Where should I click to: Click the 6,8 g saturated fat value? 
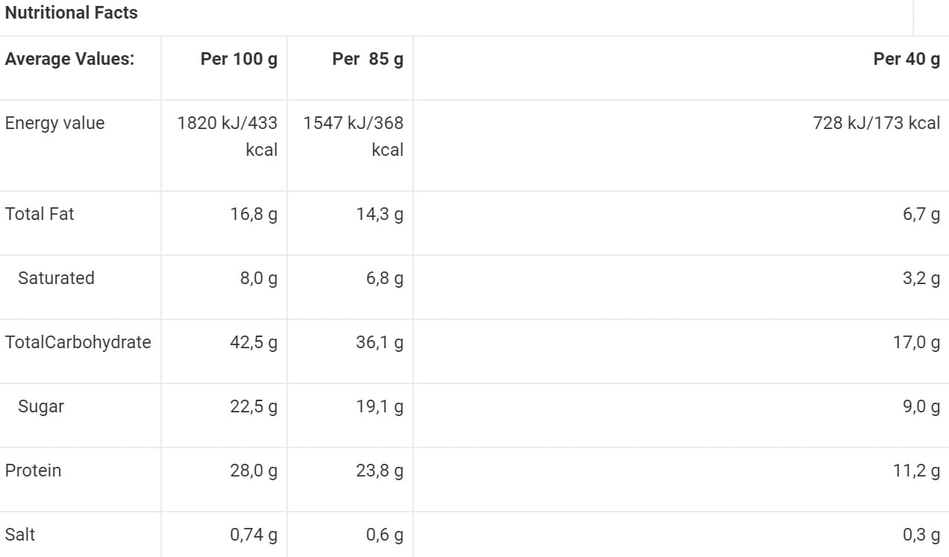[x=384, y=279]
